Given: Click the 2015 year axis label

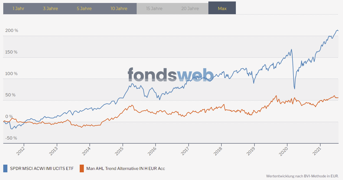Looking at the screenshot, I should coord(119,150).
